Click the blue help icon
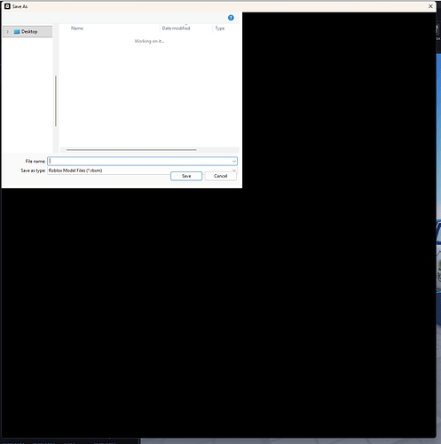The width and height of the screenshot is (441, 444). [231, 18]
